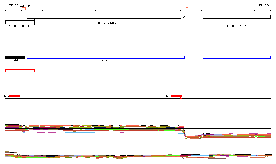Click the blue box under SAOUHSC_01311
Viewport: 276px width, 164px height.
point(237,57)
